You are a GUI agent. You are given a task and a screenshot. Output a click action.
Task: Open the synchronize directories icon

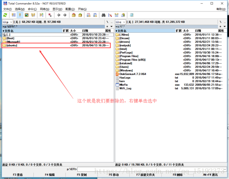tap(116, 15)
